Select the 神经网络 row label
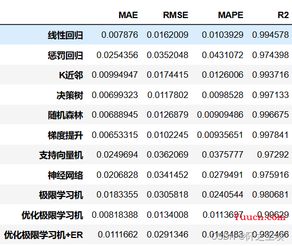 coord(65,175)
